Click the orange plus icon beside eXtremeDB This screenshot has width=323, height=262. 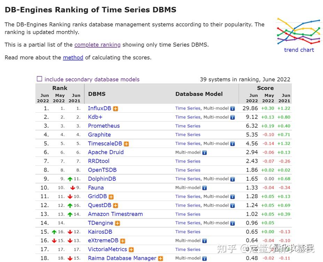[x=123, y=241]
